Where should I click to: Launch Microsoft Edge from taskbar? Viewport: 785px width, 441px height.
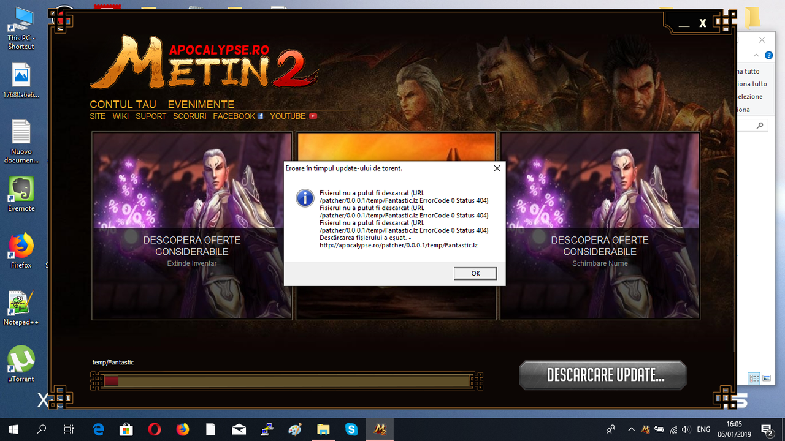(98, 429)
